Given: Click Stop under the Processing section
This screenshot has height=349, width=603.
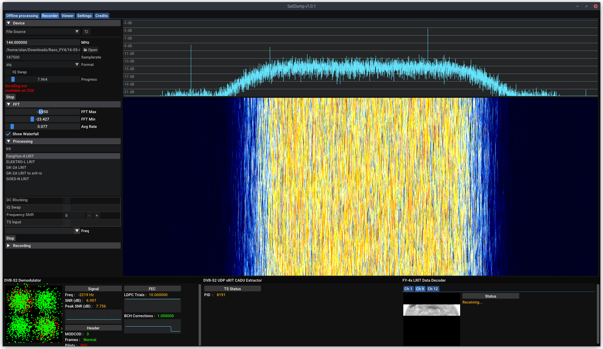Looking at the screenshot, I should tap(10, 238).
